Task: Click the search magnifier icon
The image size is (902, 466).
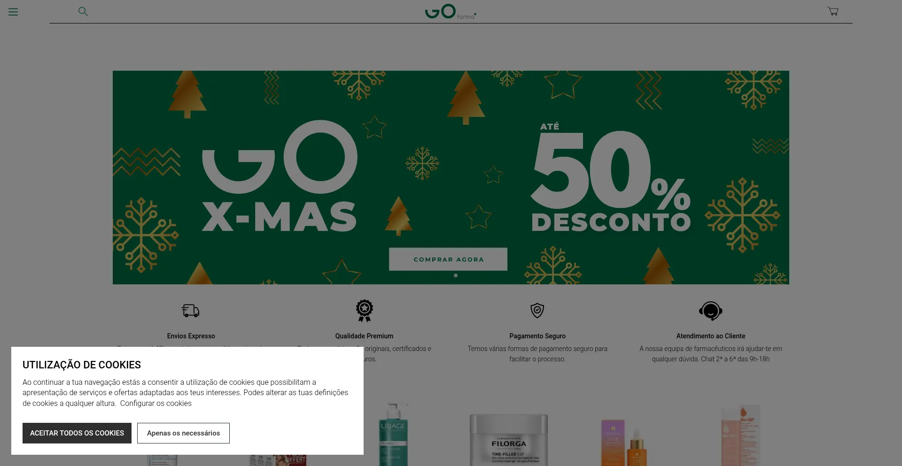Action: tap(83, 11)
